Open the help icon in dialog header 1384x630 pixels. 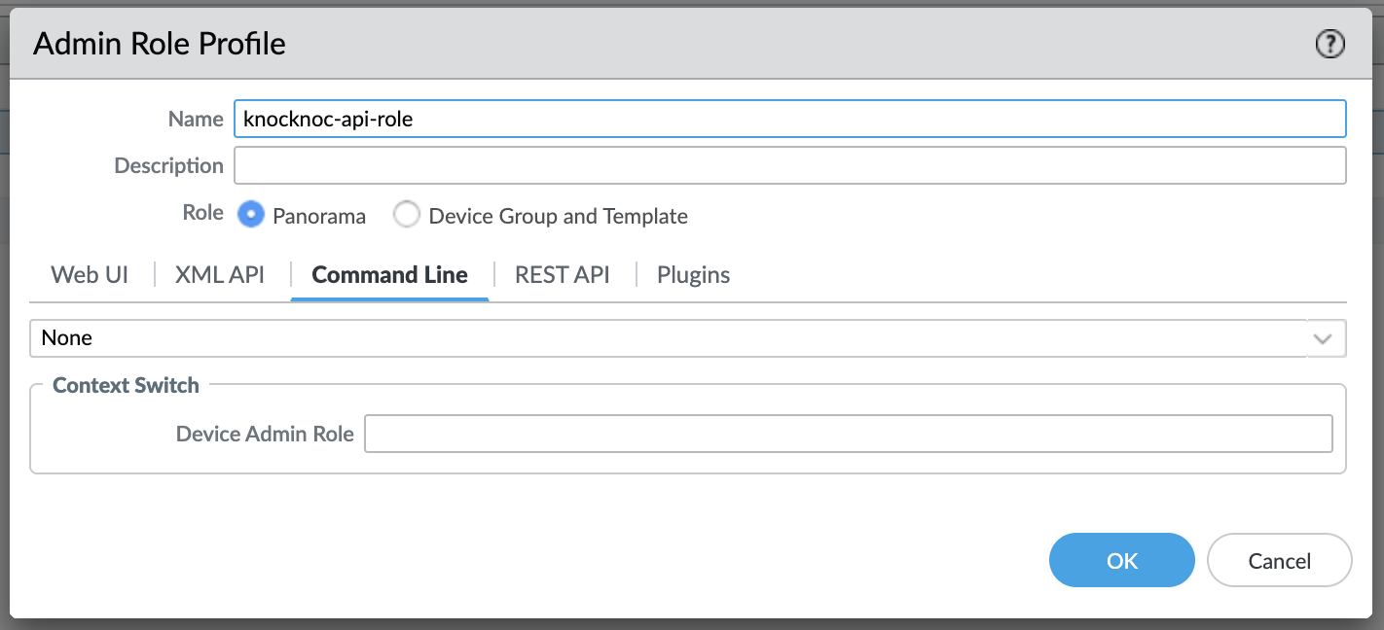tap(1329, 44)
